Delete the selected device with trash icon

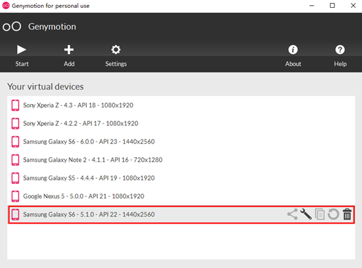coord(347,215)
